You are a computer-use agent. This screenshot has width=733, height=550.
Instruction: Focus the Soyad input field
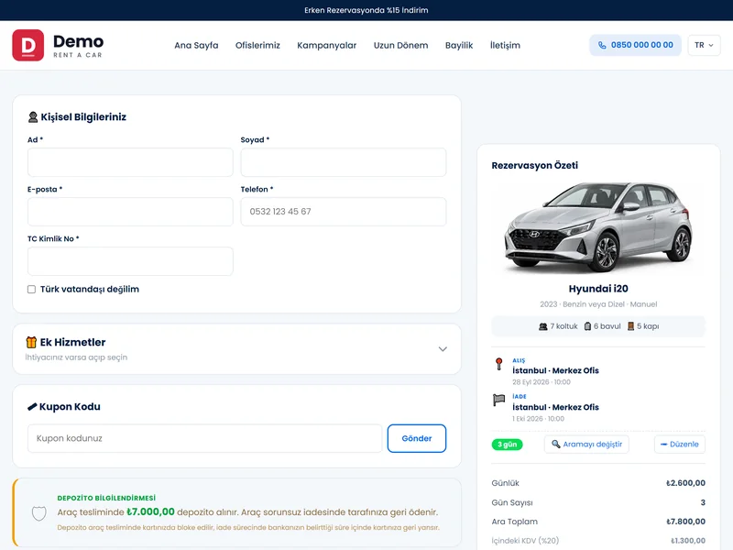point(343,162)
